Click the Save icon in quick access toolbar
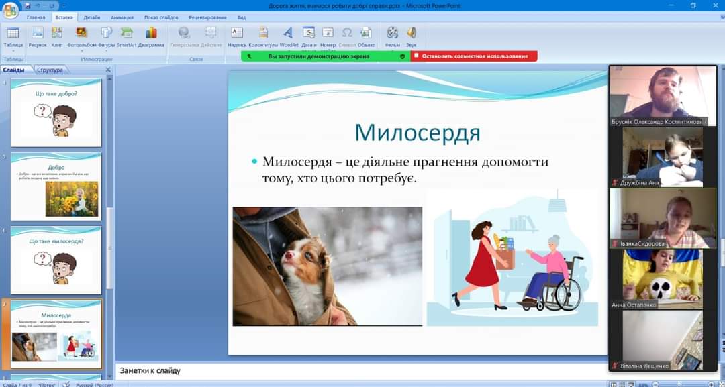The width and height of the screenshot is (725, 387). (28, 5)
